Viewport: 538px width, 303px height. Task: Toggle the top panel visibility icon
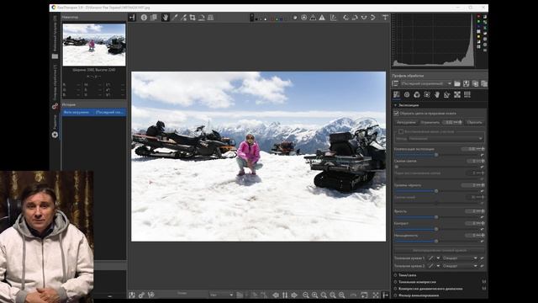tap(385, 18)
